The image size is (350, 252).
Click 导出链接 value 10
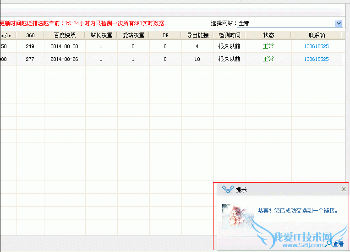point(197,59)
